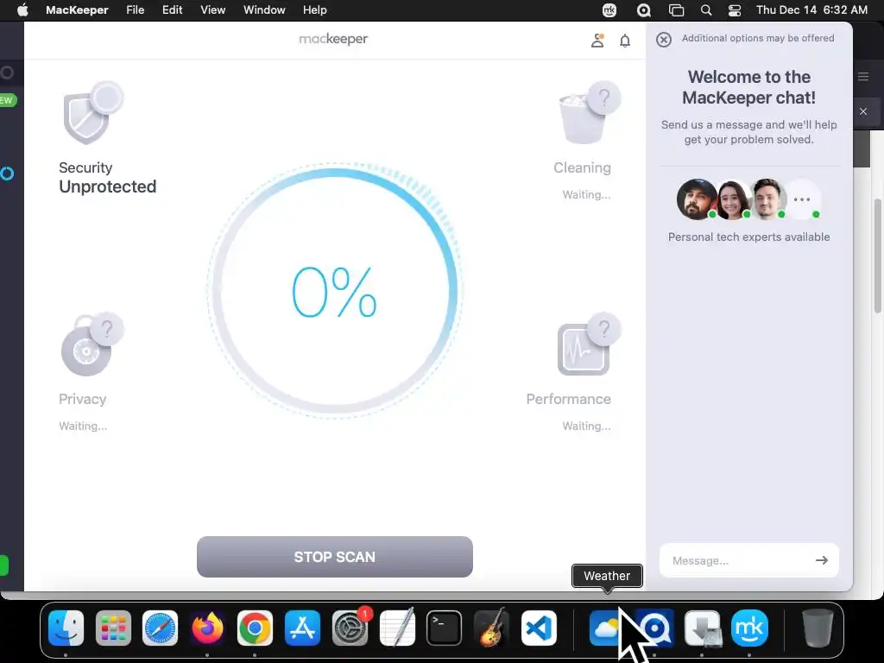This screenshot has width=884, height=663.
Task: Launch Safari from the Dock
Action: pyautogui.click(x=160, y=628)
